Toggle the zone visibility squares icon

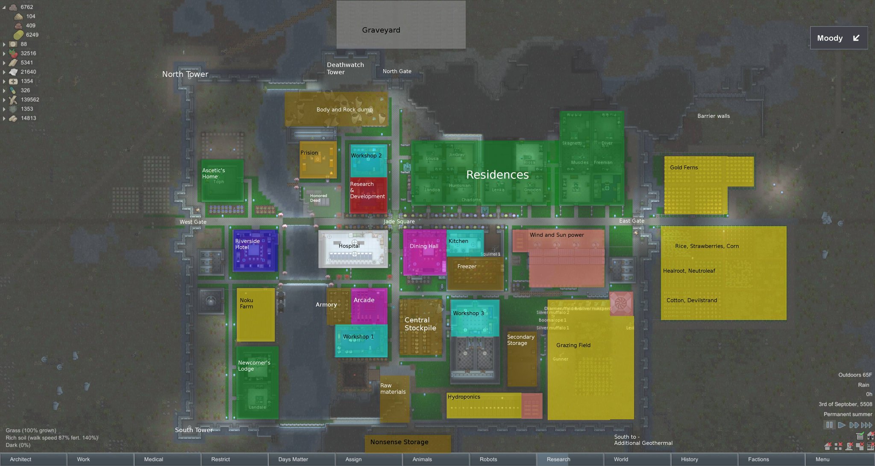pyautogui.click(x=838, y=446)
